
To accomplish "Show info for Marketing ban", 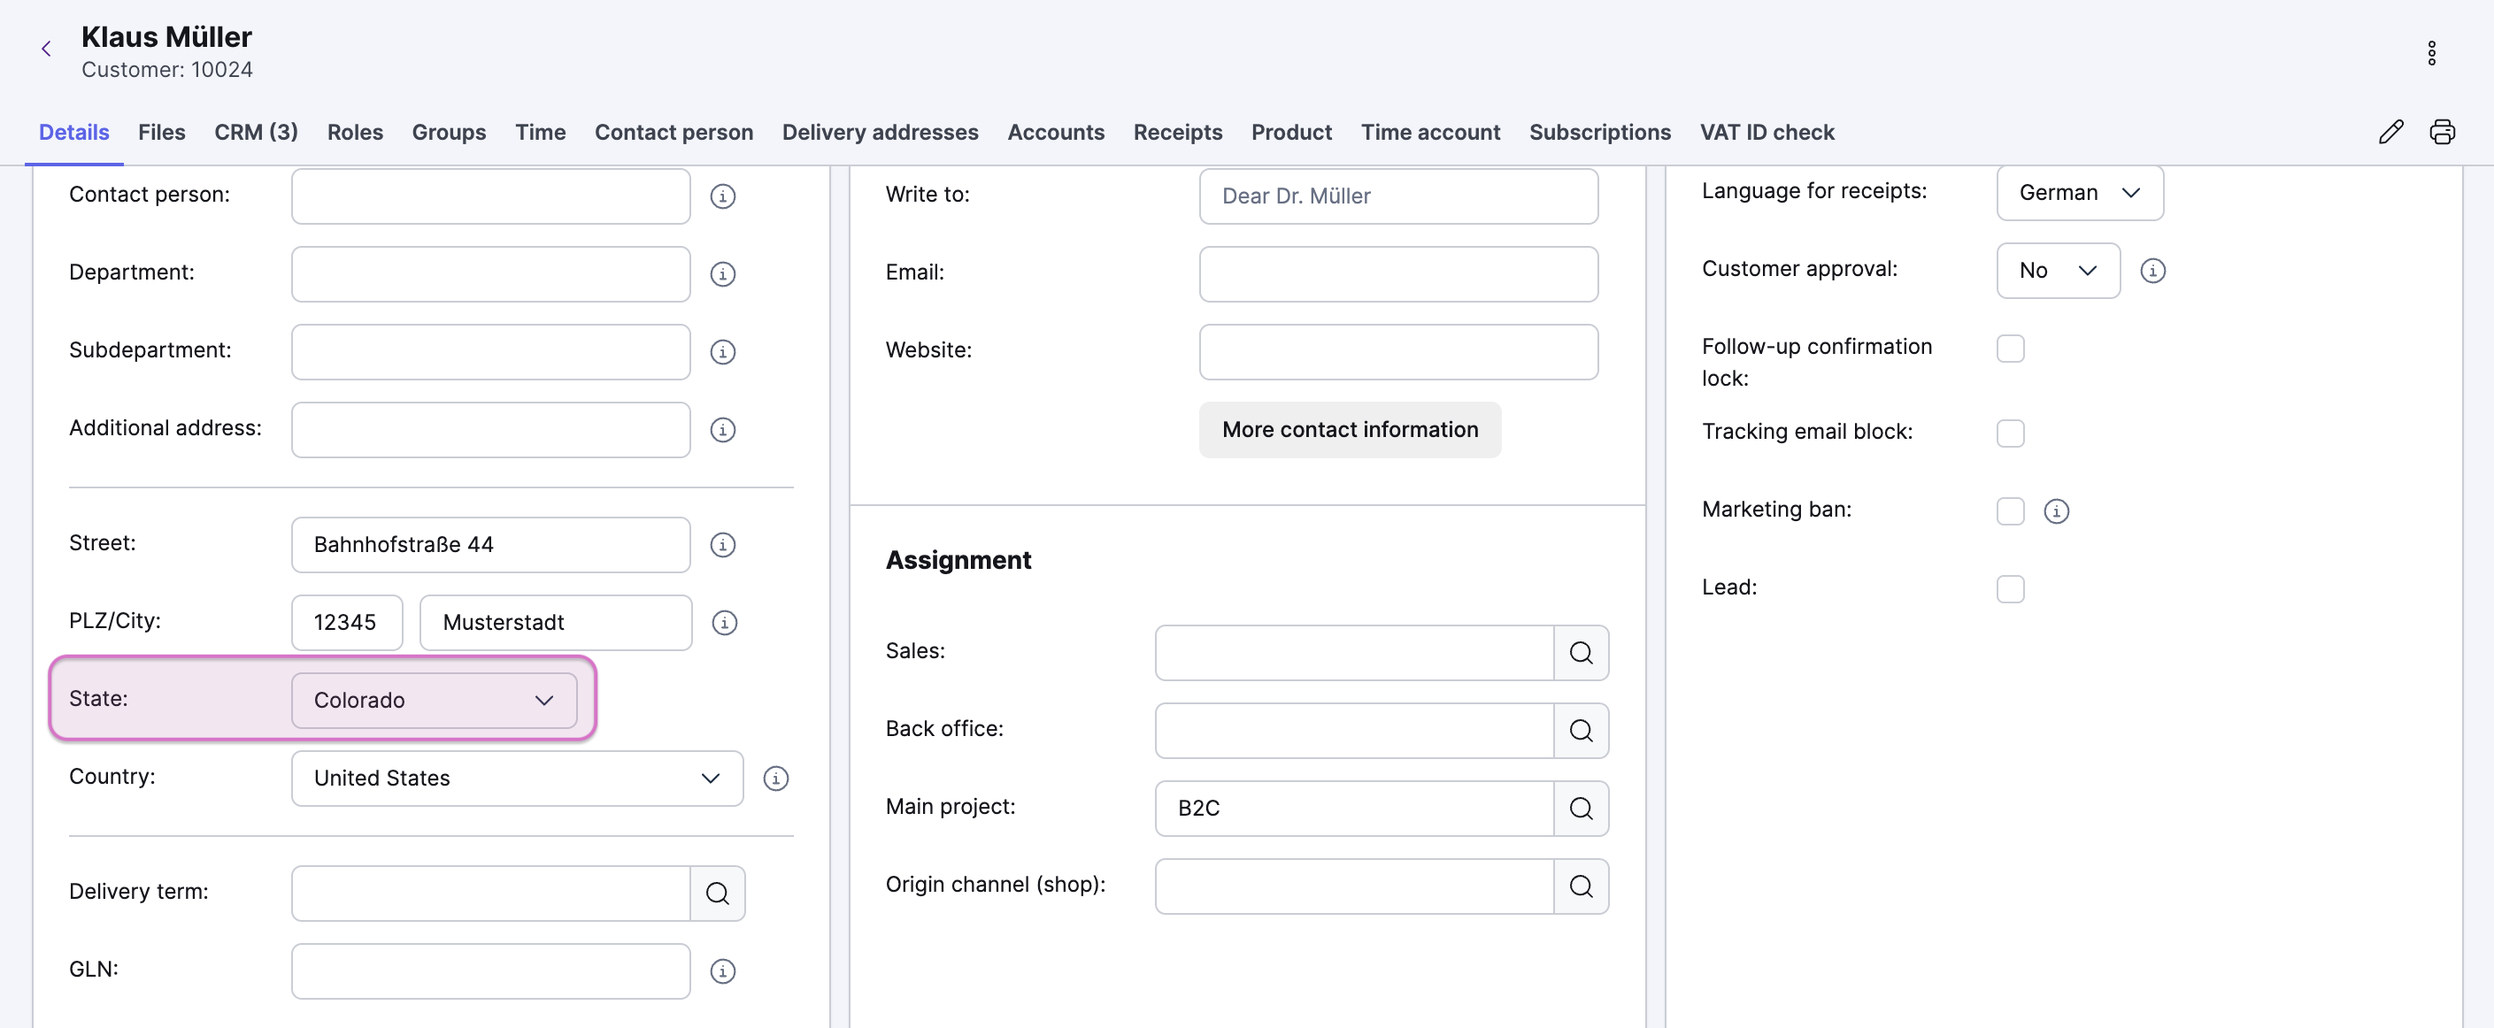I will tap(2057, 511).
